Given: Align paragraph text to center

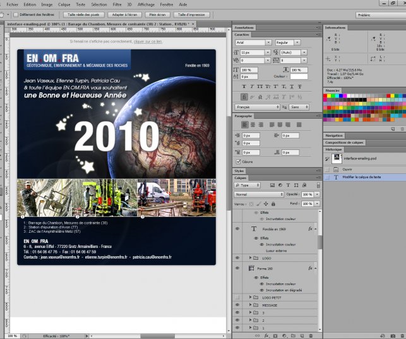Looking at the screenshot, I should [253, 125].
